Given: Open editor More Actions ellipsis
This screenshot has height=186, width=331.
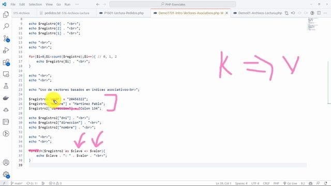Looking at the screenshot, I should point(325,13).
